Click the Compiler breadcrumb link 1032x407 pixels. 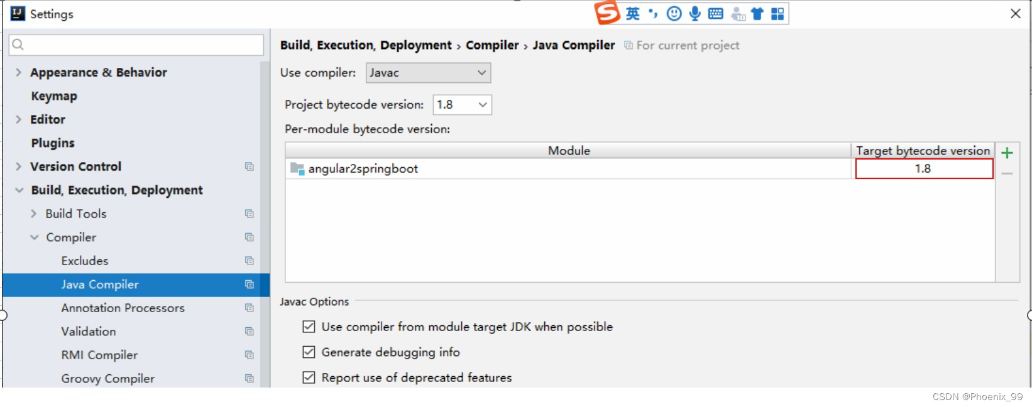492,45
